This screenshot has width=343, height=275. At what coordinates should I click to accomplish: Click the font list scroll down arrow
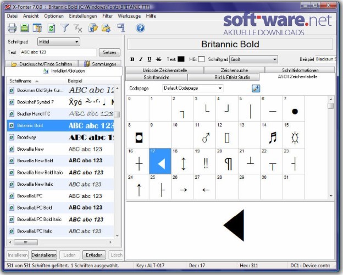click(x=117, y=235)
